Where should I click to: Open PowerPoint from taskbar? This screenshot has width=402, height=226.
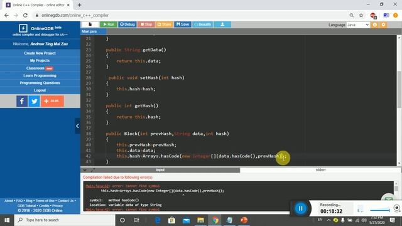244,220
